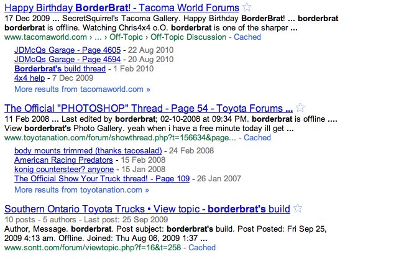
Task: View cached toyotanation.com result page
Action: click(x=257, y=138)
